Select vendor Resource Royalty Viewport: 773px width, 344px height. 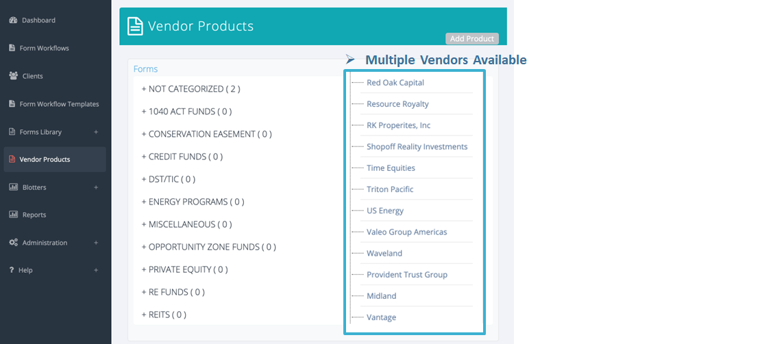[x=398, y=104]
